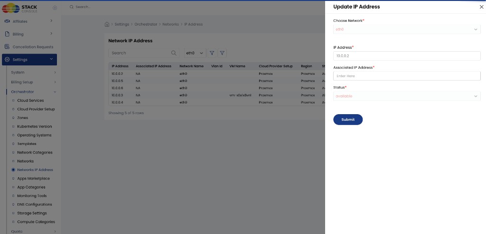Click the magnifier icon in top search

point(72,7)
